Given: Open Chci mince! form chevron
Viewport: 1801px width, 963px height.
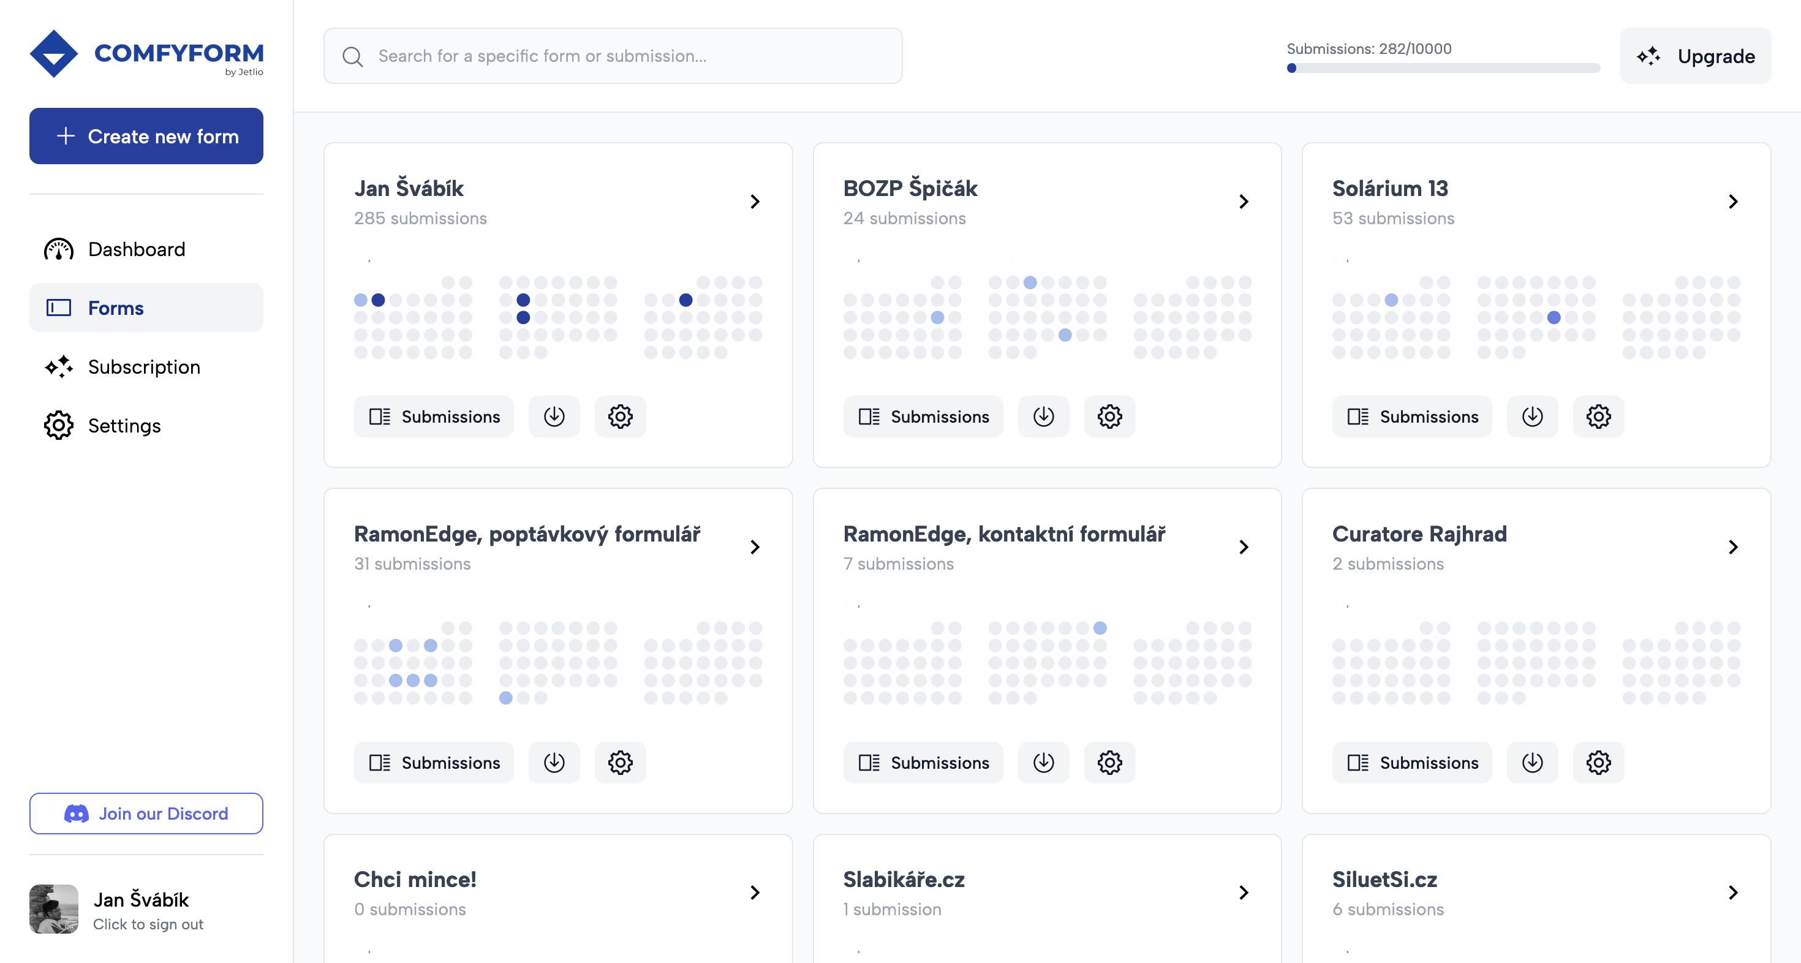Looking at the screenshot, I should coord(754,893).
